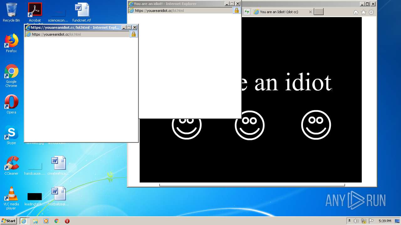This screenshot has width=401, height=225.
Task: Click the 5:39 PM taskbar clock
Action: [385, 221]
